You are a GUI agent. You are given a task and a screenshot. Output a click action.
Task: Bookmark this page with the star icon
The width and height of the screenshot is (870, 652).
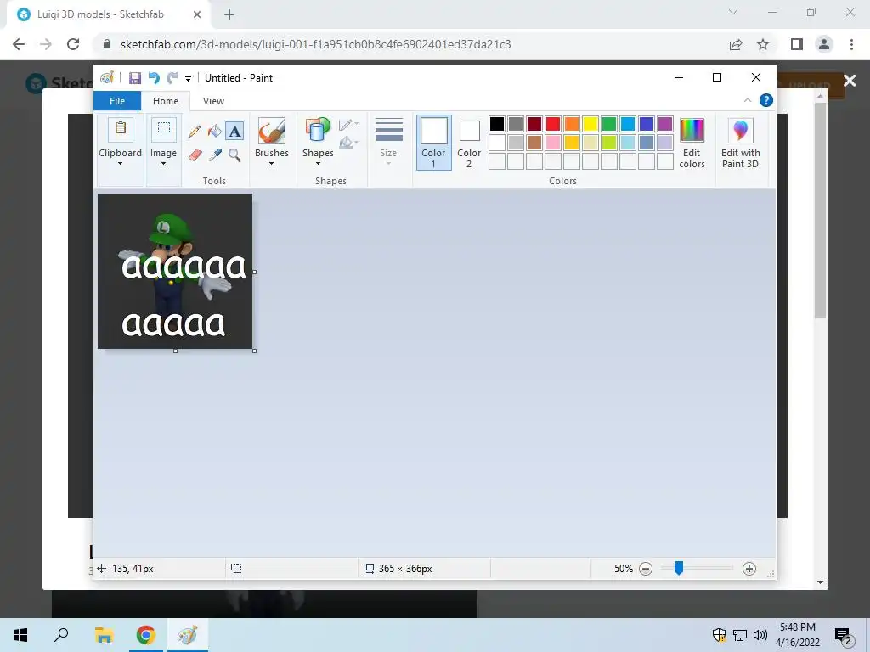point(763,44)
